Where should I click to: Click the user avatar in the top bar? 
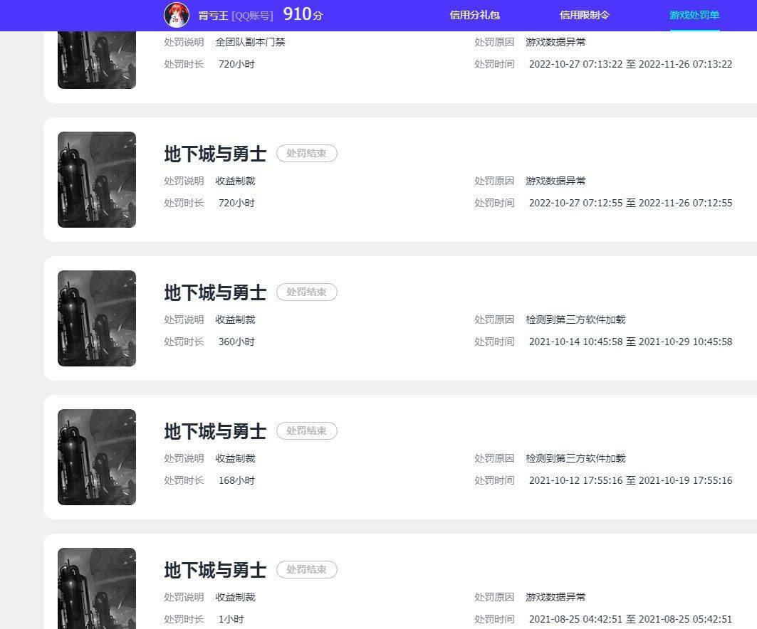click(x=177, y=15)
